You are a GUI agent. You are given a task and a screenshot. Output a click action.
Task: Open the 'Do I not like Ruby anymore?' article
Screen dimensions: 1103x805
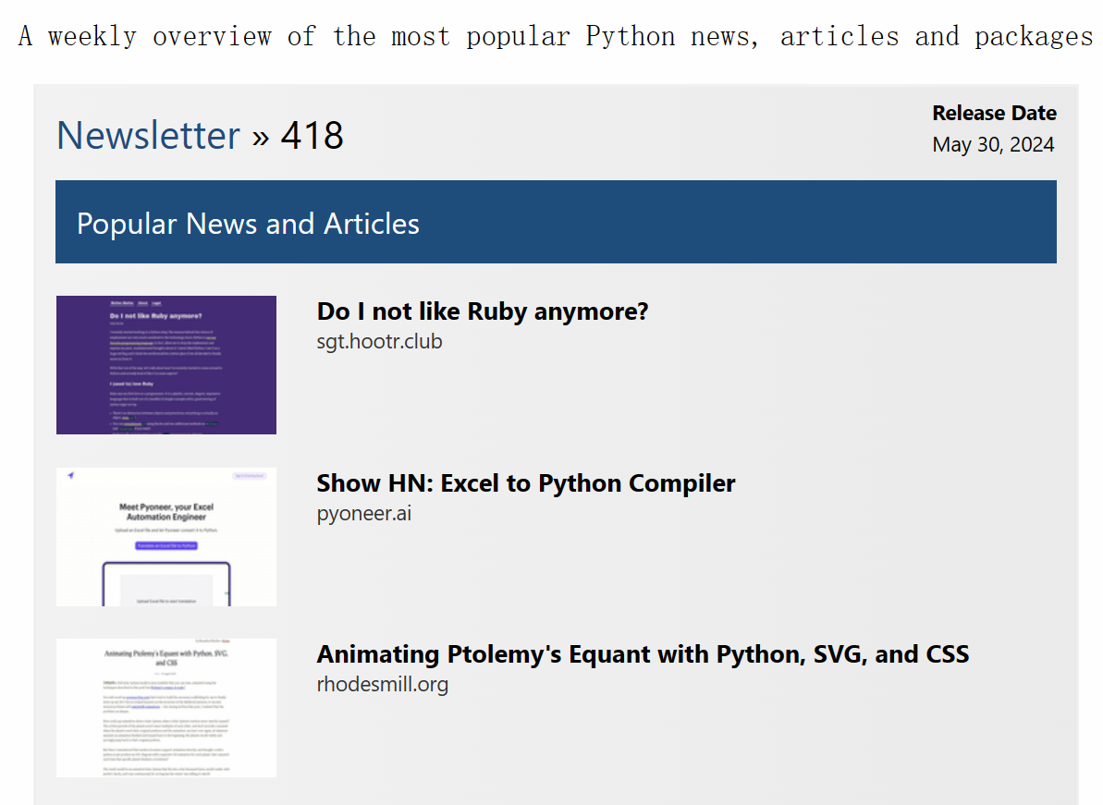[482, 311]
